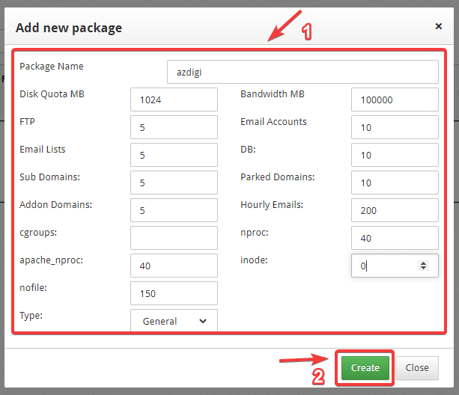The width and height of the screenshot is (459, 395).
Task: Dismiss dialog with the X icon
Action: 438,26
